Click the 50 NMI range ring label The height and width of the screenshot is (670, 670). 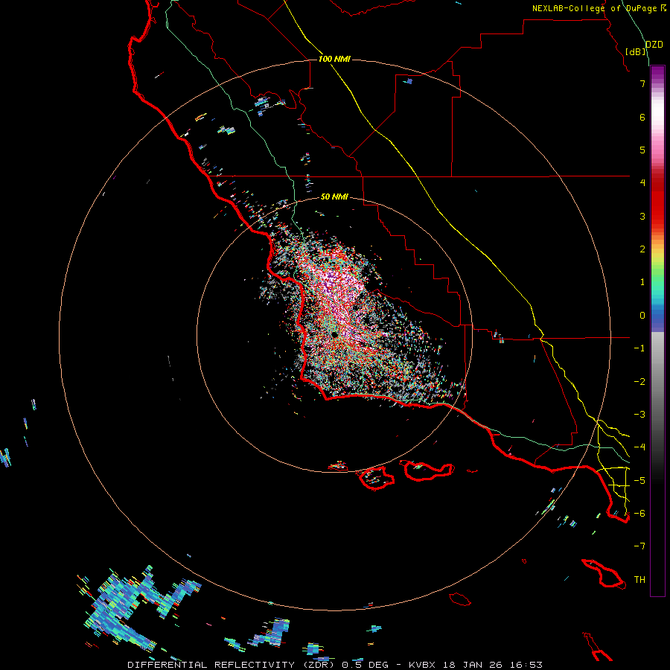pos(334,197)
